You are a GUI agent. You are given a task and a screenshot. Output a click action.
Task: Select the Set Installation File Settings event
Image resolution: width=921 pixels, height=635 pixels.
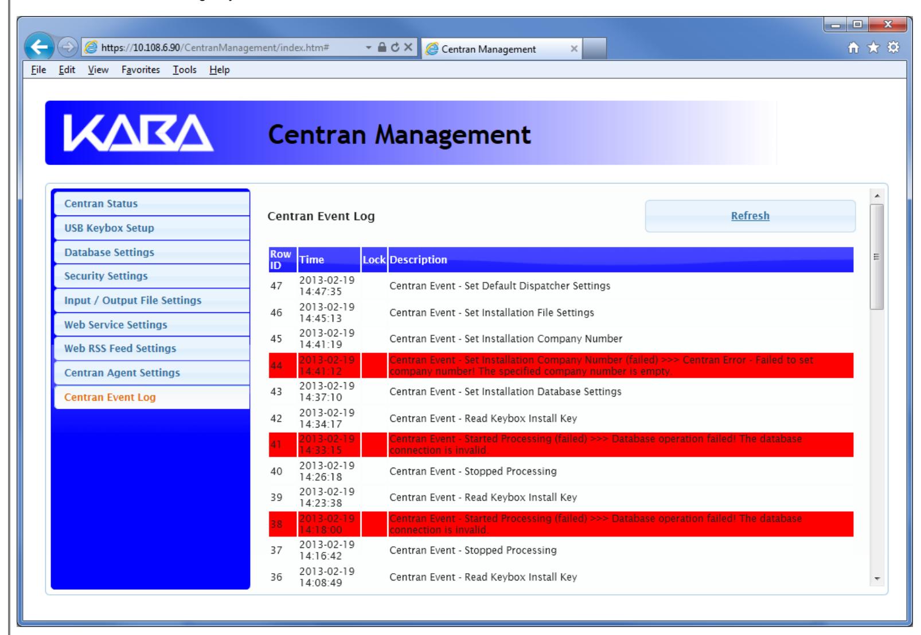pyautogui.click(x=491, y=313)
